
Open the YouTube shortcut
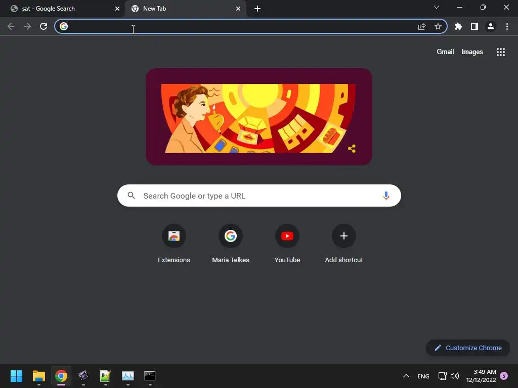287,243
